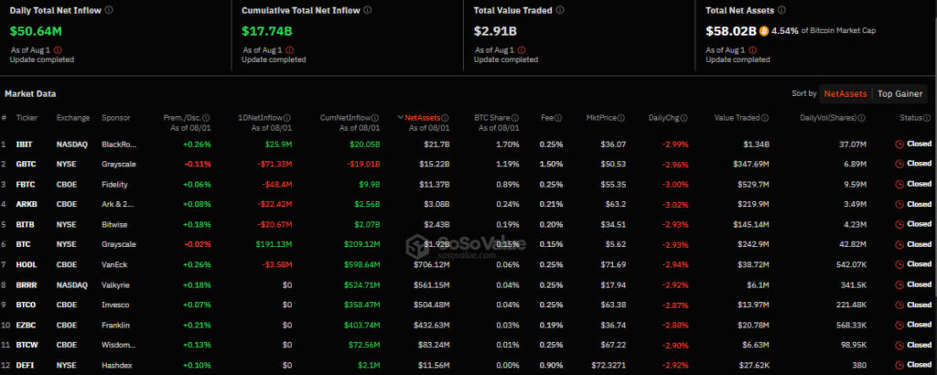Click the Value Traded column header
This screenshot has width=937, height=375.
pos(738,118)
